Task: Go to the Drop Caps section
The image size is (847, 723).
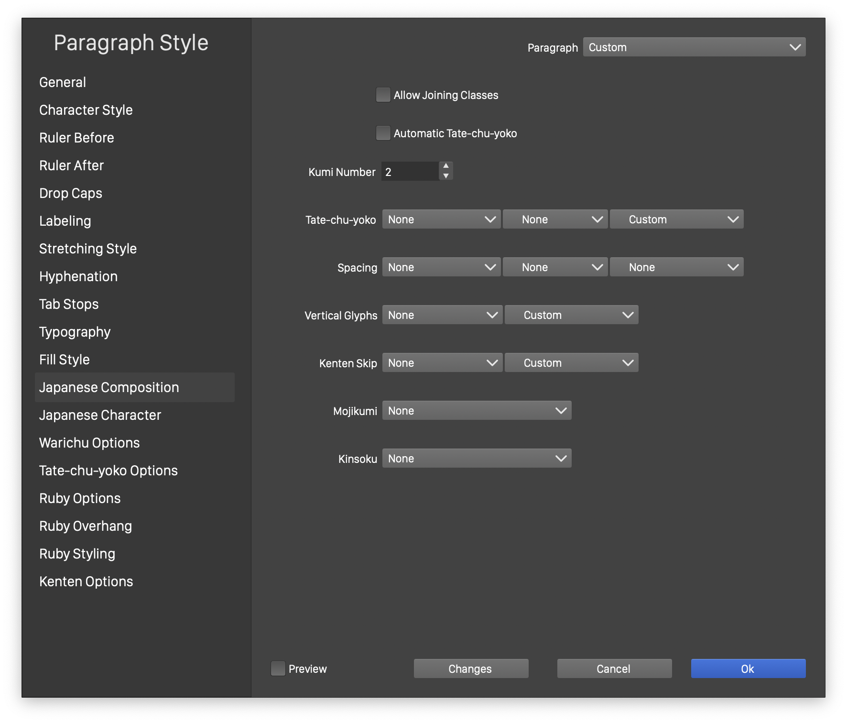Action: click(x=71, y=193)
